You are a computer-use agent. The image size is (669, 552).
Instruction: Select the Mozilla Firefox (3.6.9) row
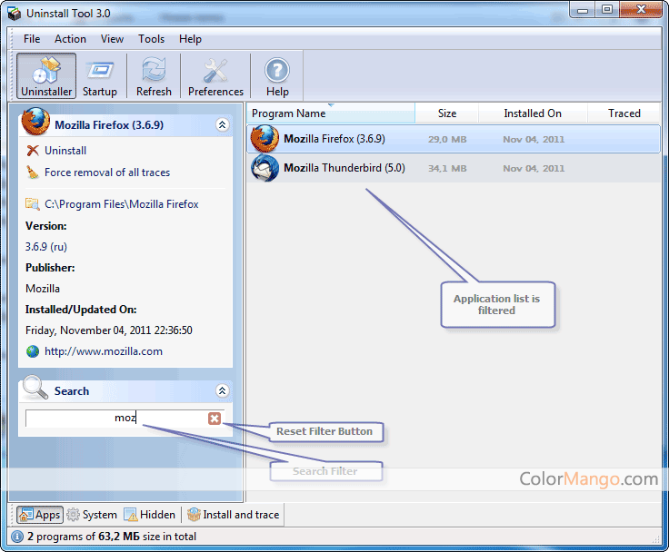click(454, 139)
